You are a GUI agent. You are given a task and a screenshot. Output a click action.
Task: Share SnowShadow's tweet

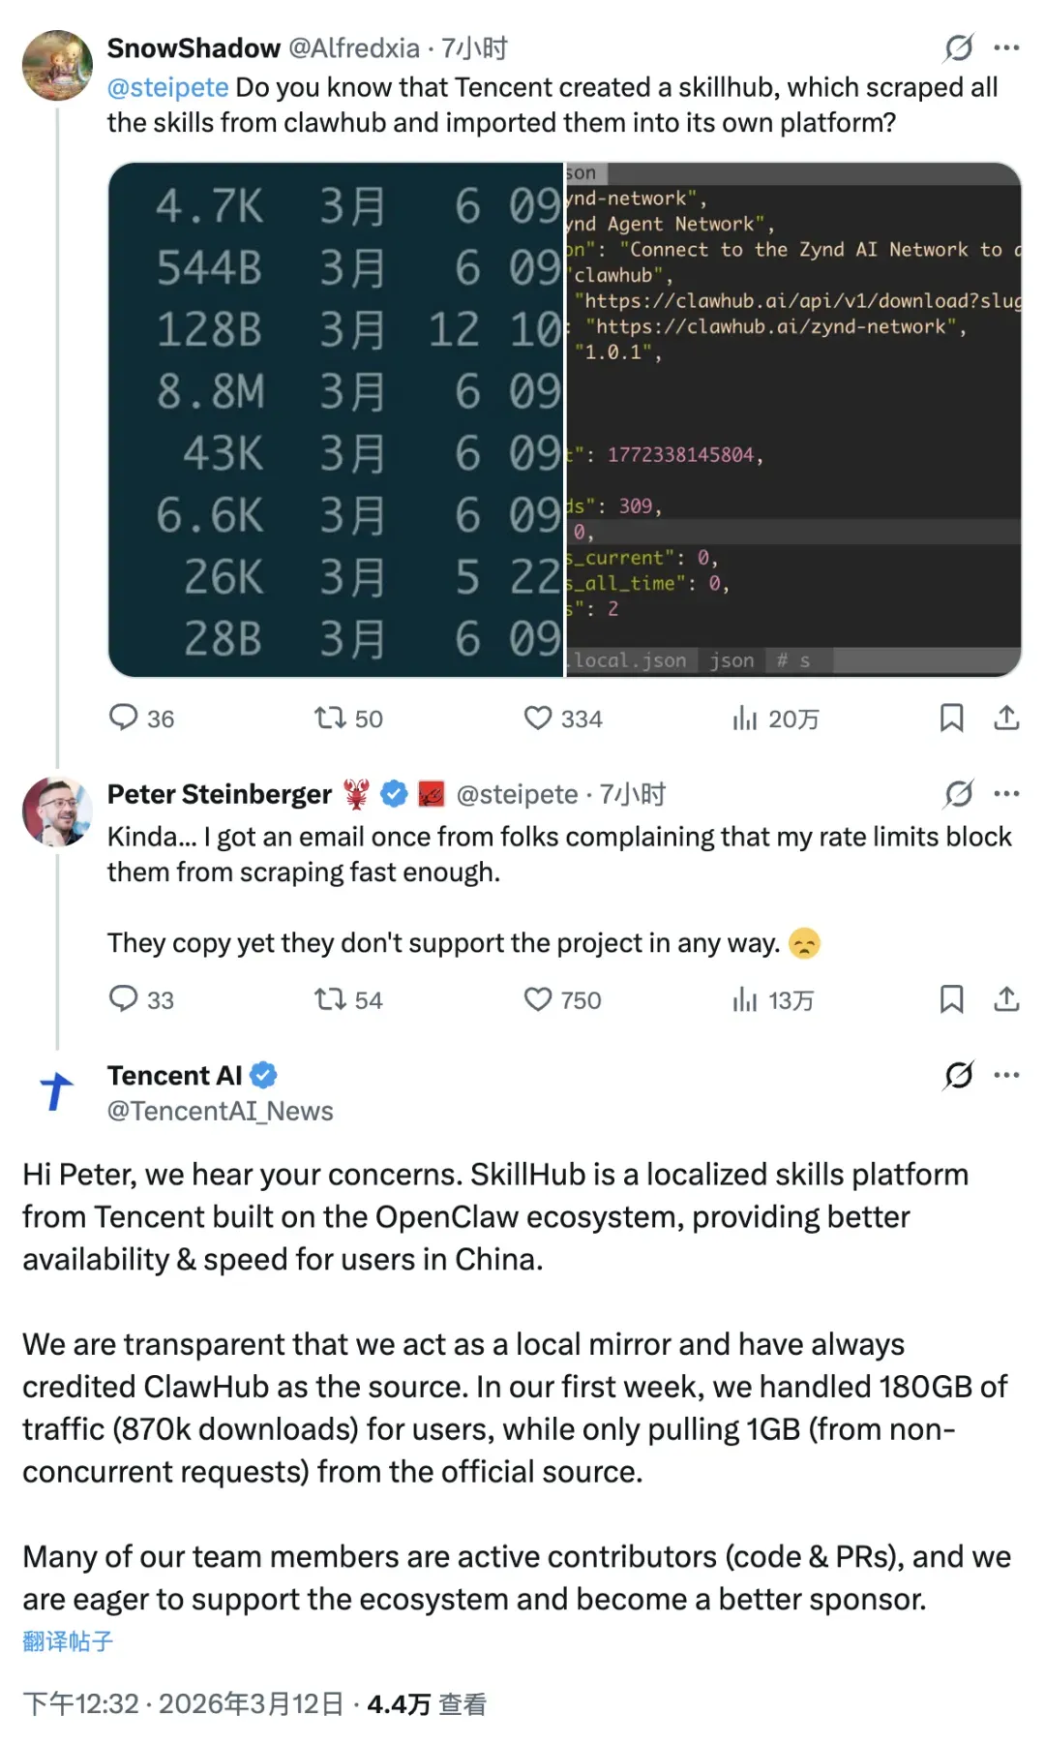[x=1006, y=718]
